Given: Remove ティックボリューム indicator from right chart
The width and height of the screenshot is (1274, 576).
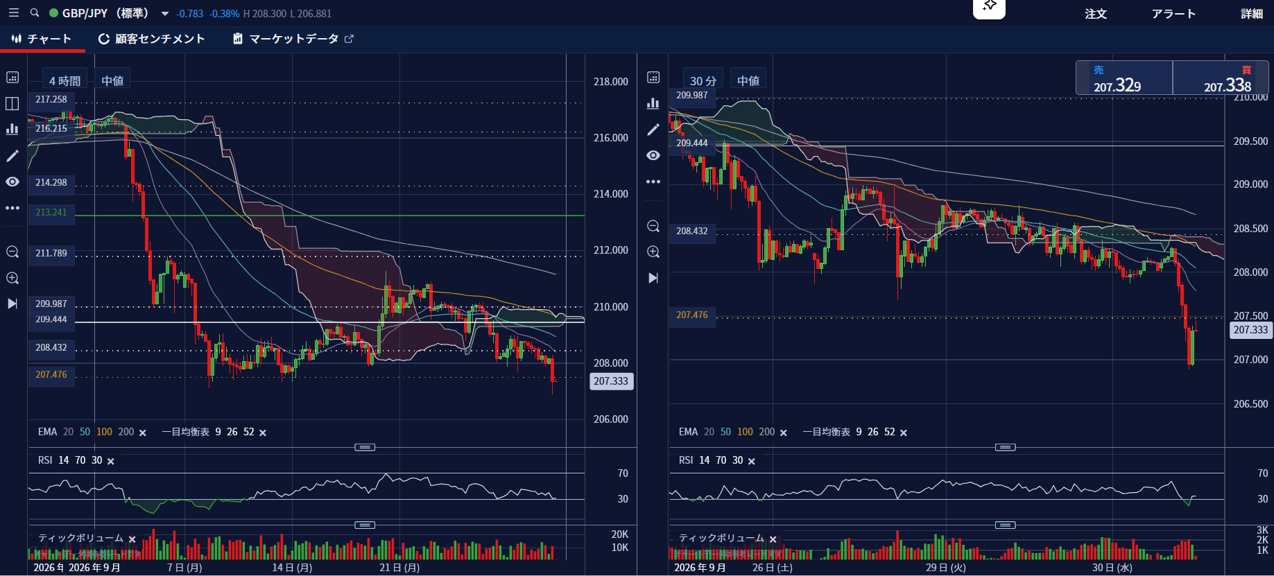Looking at the screenshot, I should click(x=773, y=539).
